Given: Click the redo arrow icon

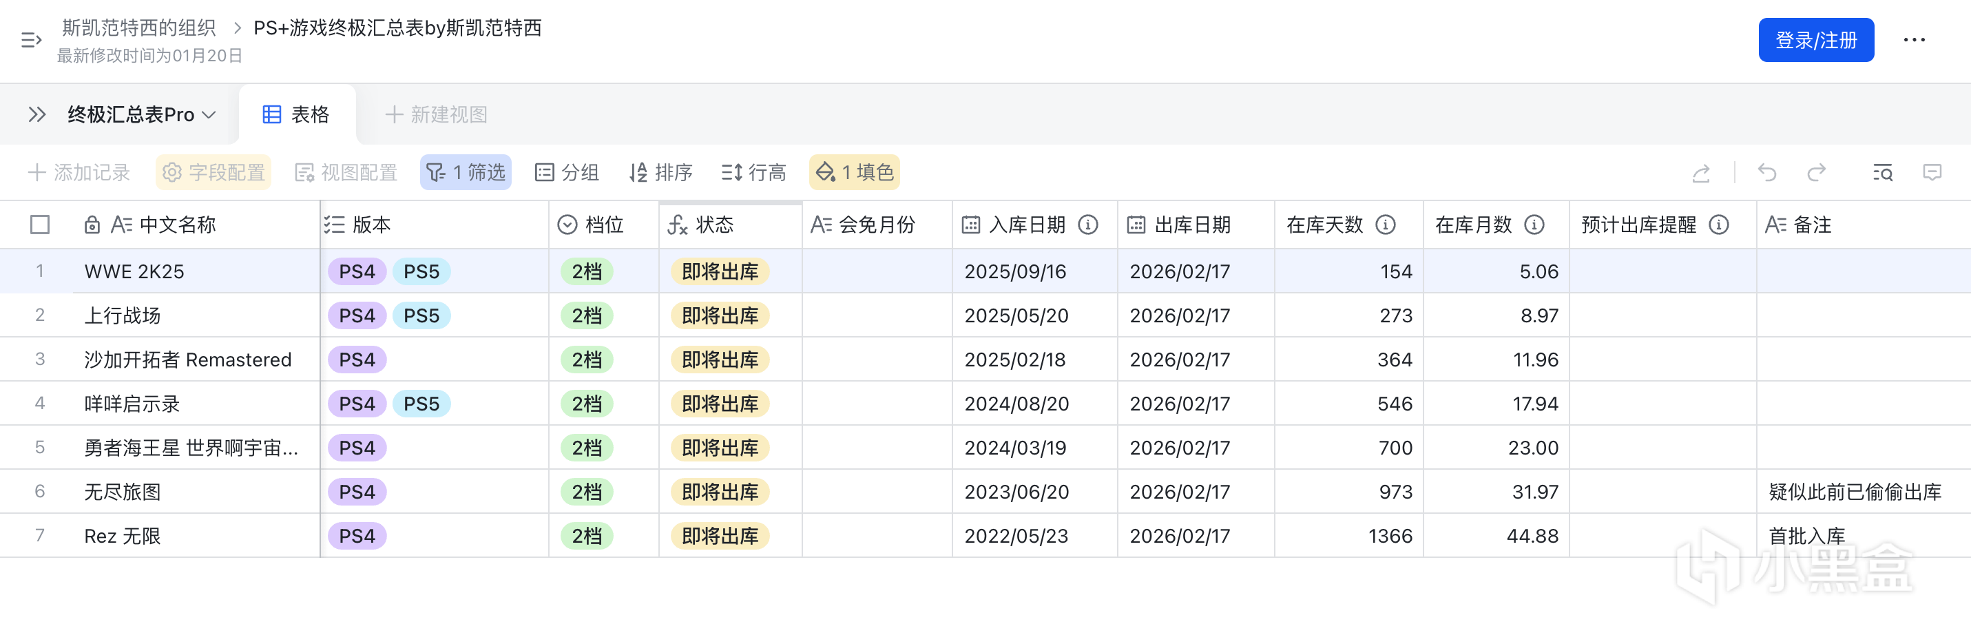Looking at the screenshot, I should tap(1817, 173).
